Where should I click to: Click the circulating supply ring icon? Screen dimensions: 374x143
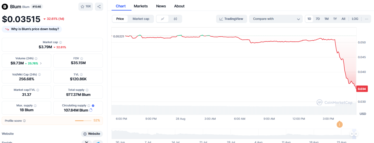coord(91,110)
